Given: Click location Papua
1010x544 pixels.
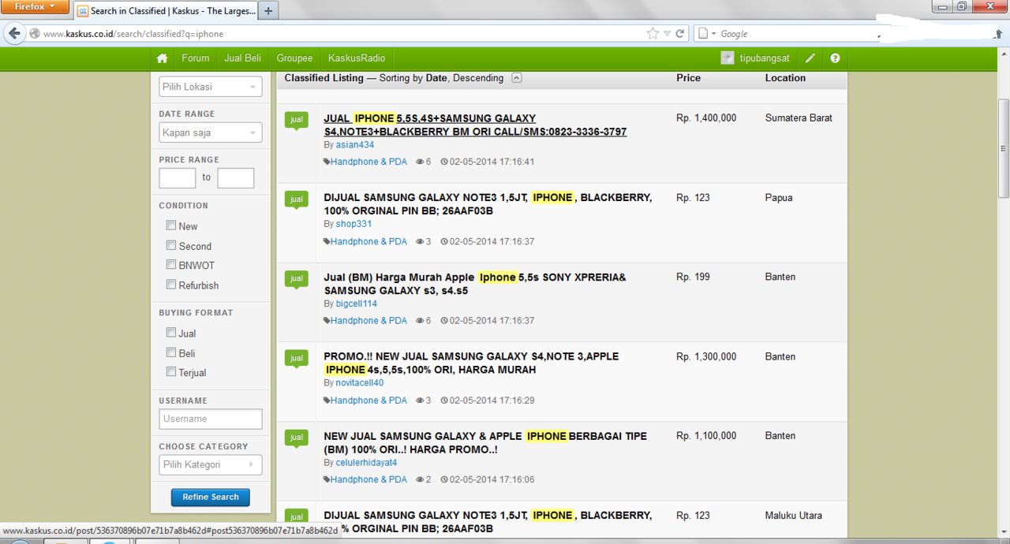Looking at the screenshot, I should [x=779, y=198].
